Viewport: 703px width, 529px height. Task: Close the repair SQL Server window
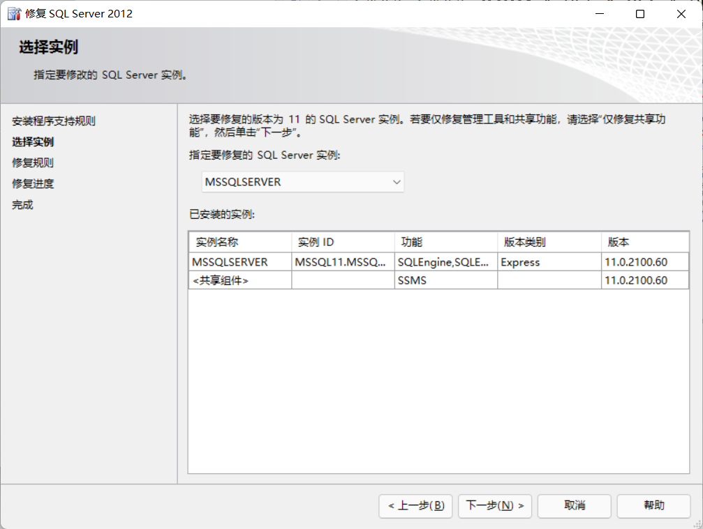coord(681,14)
